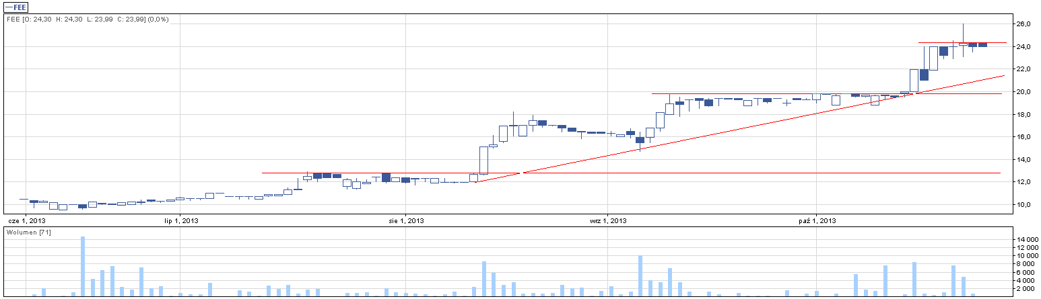This screenshot has width=1041, height=299.
Task: Click the 10,0 price axis label
Action: pos(1024,204)
